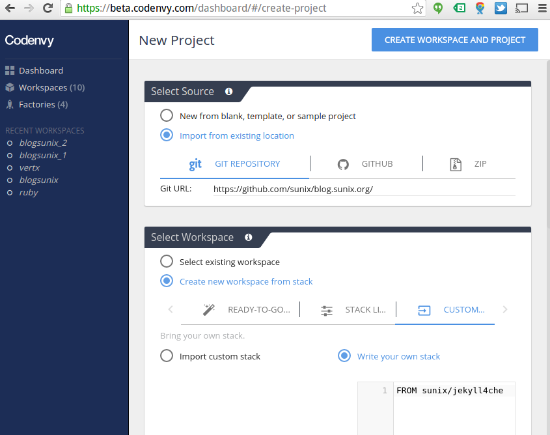Click the browser address bar URL

[201, 8]
